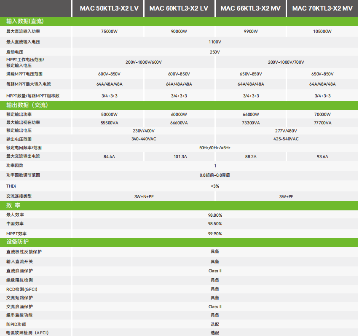
Task: Click the 中国效率 row label
Action: coord(15,223)
